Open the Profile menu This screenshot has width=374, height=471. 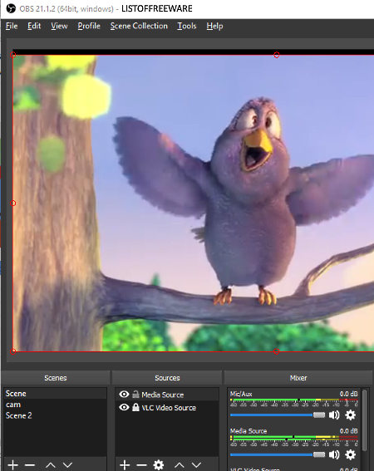click(x=89, y=26)
